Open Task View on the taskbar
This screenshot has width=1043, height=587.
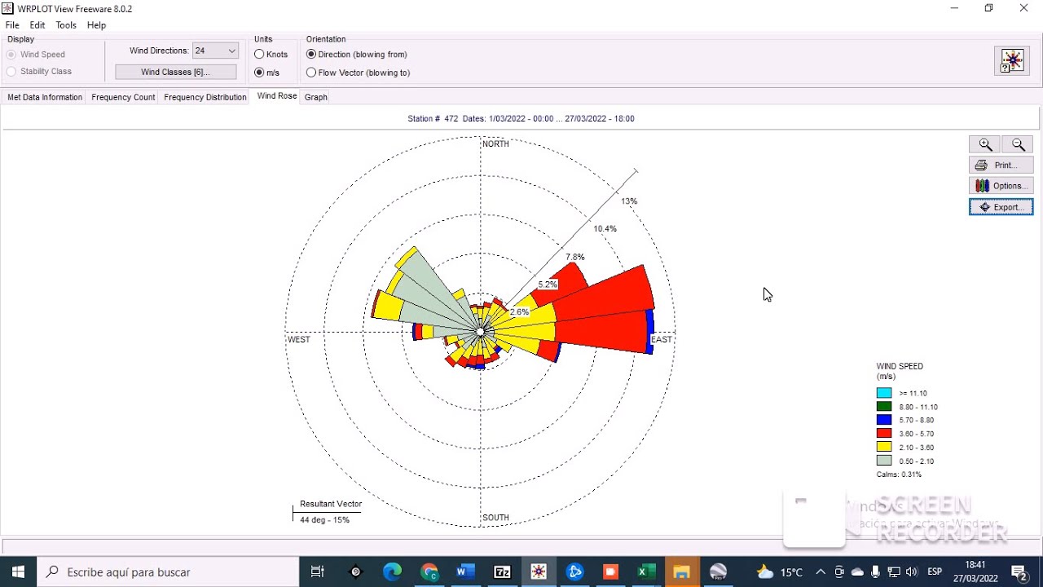point(318,572)
